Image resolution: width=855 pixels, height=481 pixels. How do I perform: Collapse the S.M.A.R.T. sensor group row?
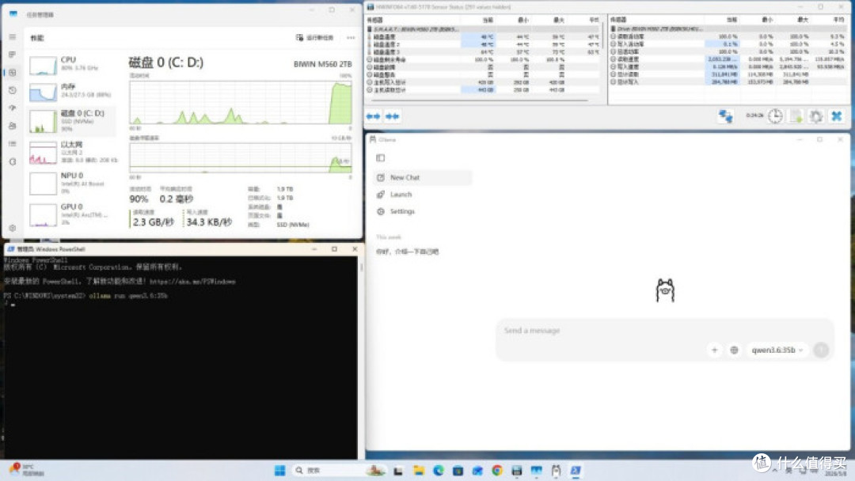tap(484, 28)
